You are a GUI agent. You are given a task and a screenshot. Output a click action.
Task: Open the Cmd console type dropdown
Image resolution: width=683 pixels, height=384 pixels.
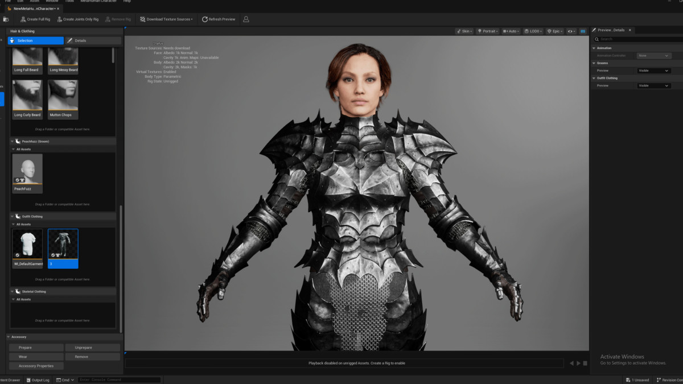[x=65, y=380]
